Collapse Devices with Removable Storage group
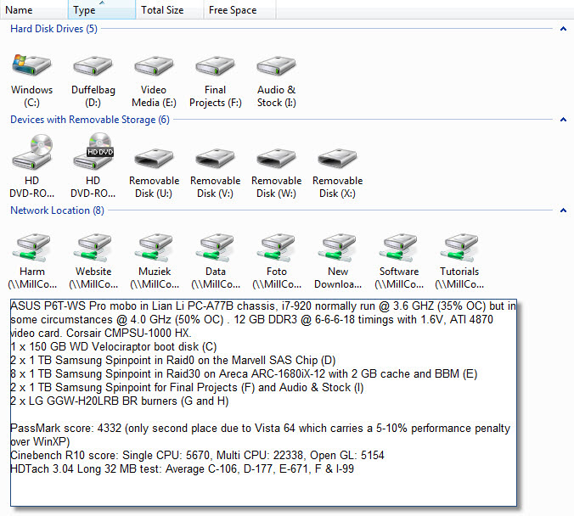574x516 pixels. pyautogui.click(x=562, y=120)
